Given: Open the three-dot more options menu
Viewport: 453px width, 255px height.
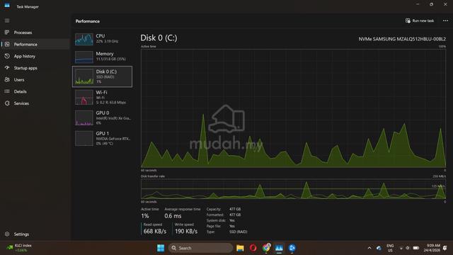Looking at the screenshot, I should click(445, 21).
